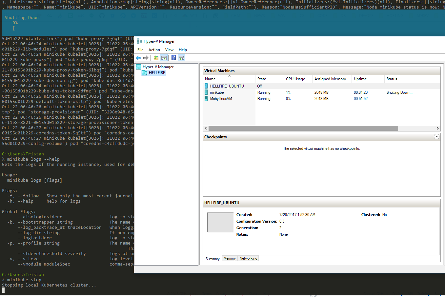This screenshot has width=445, height=297.
Task: Click the VM thumbnail preview in details
Action: click(x=220, y=222)
